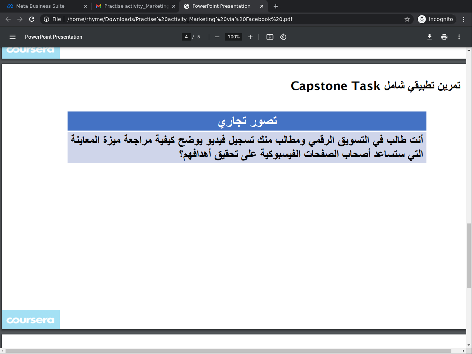This screenshot has width=472, height=354.
Task: Print the PDF document
Action: coord(444,37)
